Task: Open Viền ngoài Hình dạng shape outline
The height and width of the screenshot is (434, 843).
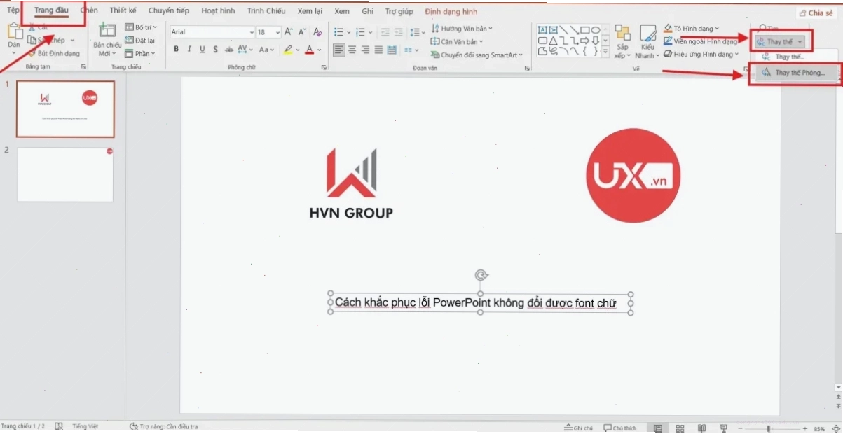Action: click(x=700, y=41)
